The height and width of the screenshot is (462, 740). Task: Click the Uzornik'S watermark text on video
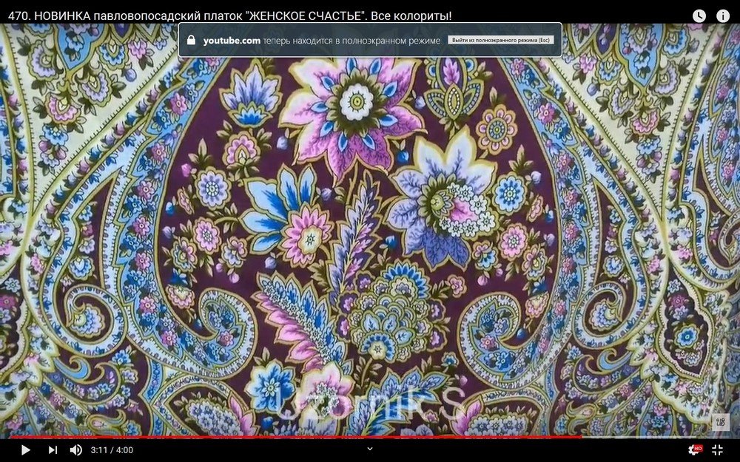(370, 404)
